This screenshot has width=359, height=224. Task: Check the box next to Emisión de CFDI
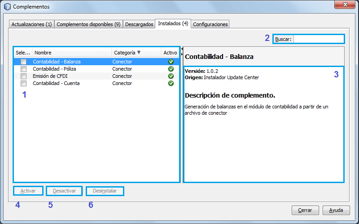pos(23,76)
